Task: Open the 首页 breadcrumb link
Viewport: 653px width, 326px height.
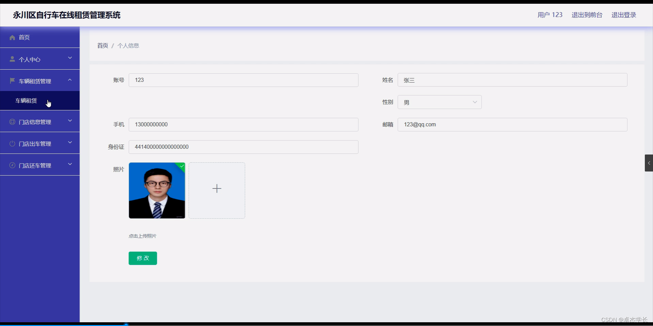Action: click(x=102, y=45)
